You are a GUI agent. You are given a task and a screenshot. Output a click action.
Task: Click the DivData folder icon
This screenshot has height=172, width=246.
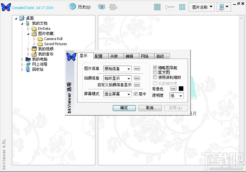(x=34, y=29)
